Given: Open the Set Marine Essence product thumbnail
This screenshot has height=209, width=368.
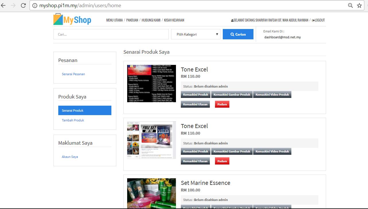Looking at the screenshot, I should [151, 193].
